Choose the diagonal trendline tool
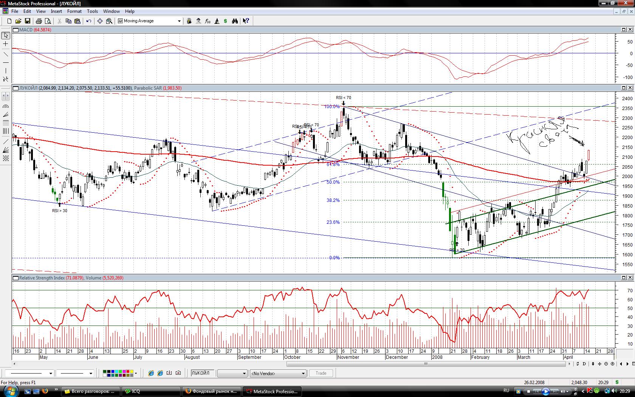 tap(6, 54)
